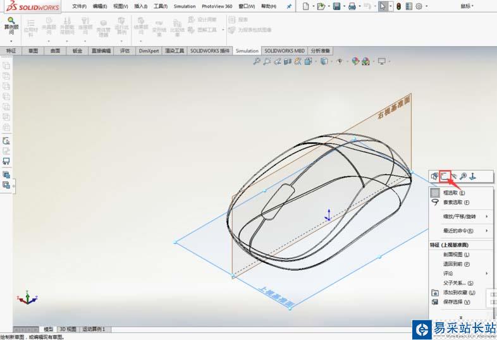Open the 3D 视图 tab at the bottom
Screen dimensions: 497x340
click(68, 329)
